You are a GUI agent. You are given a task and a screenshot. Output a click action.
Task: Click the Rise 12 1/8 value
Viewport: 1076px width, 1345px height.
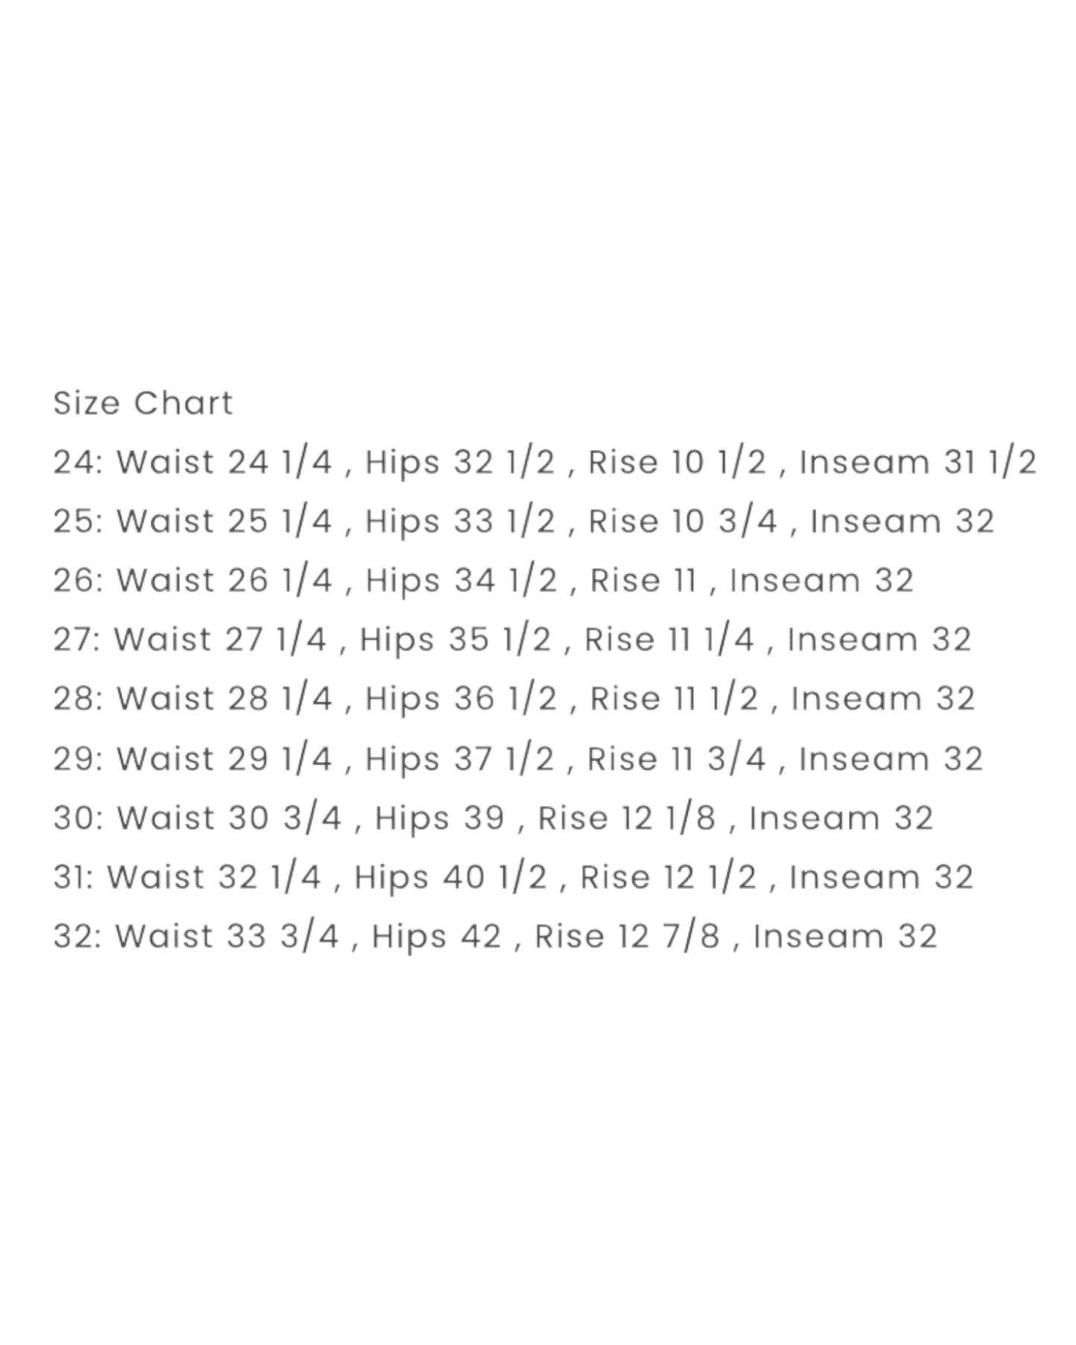[627, 818]
